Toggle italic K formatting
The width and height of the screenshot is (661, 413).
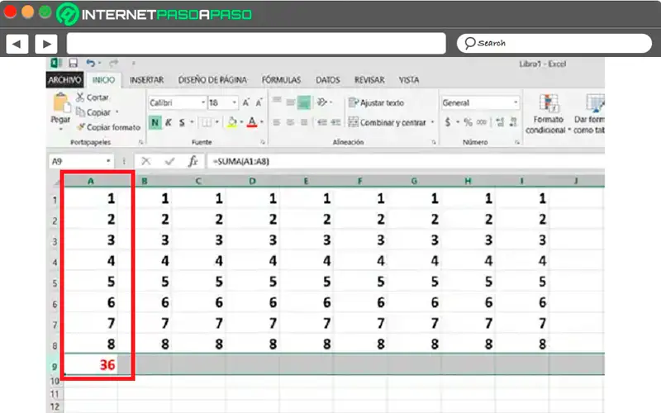tap(169, 122)
